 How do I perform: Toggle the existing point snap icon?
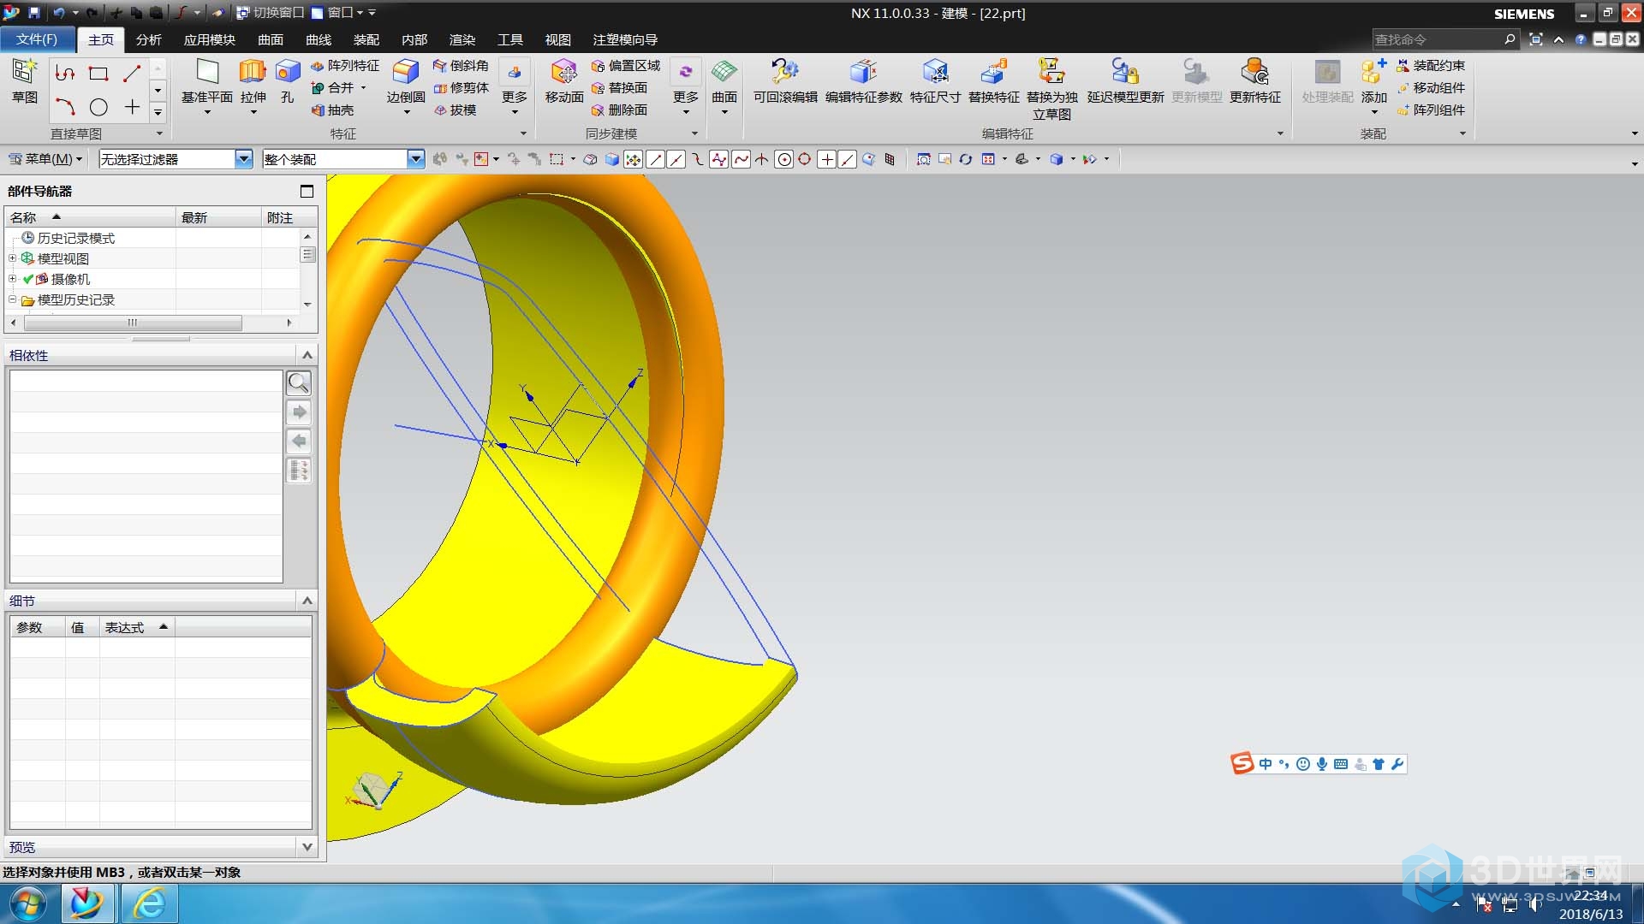pos(826,159)
